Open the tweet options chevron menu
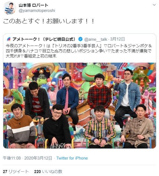Image resolution: width=159 pixels, height=176 pixels. click(x=154, y=5)
